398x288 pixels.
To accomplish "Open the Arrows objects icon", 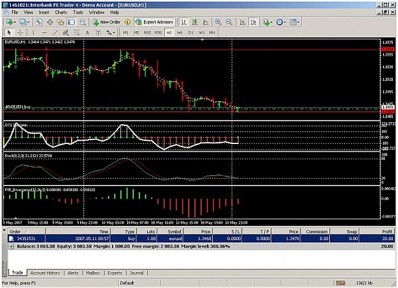I will tap(109, 32).
